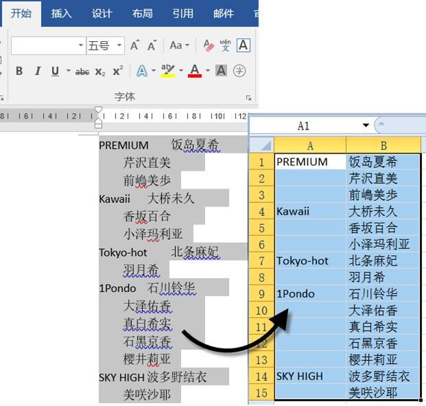The height and width of the screenshot is (406, 426).
Task: Switch to the 开始 ribbon tab
Action: coord(21,14)
